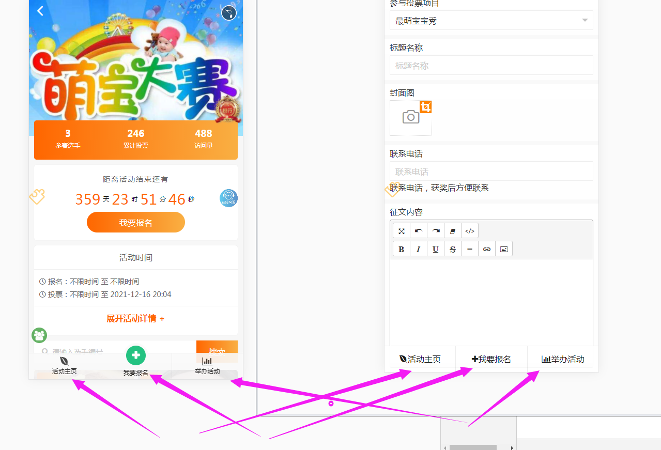The image size is (661, 450).
Task: Click the undo icon in editor
Action: 419,231
